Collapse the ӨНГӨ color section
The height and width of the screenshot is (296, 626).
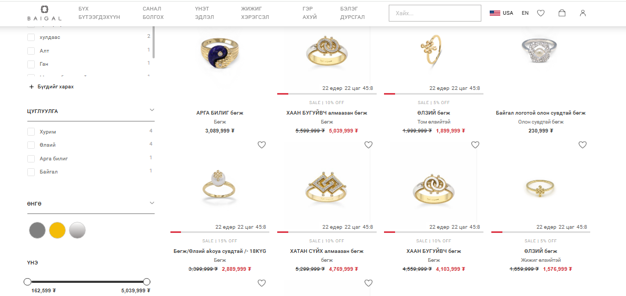152,203
